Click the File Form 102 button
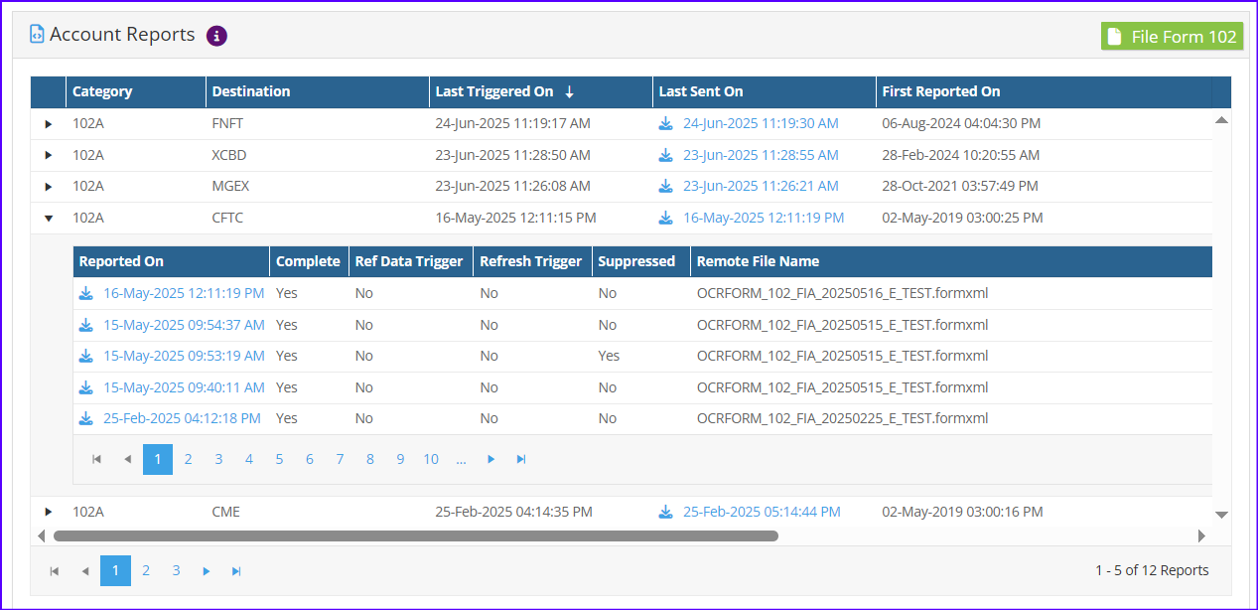The width and height of the screenshot is (1258, 610). pos(1172,37)
